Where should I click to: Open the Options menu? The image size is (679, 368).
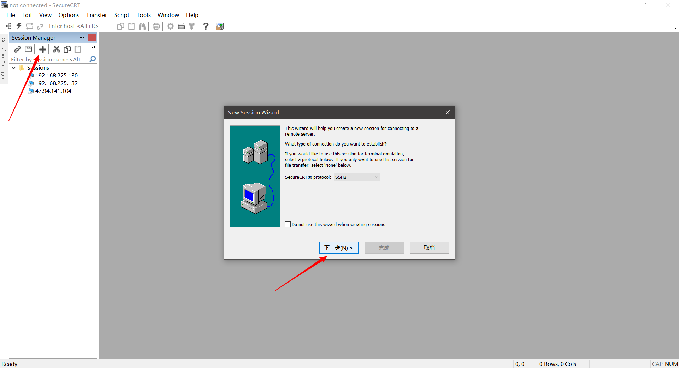click(x=69, y=15)
